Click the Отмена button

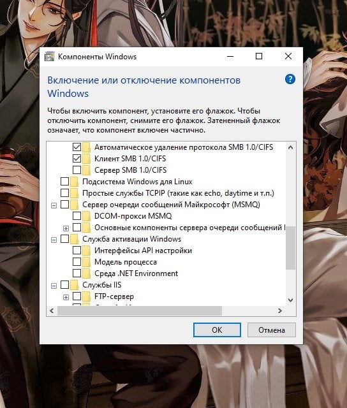272,330
